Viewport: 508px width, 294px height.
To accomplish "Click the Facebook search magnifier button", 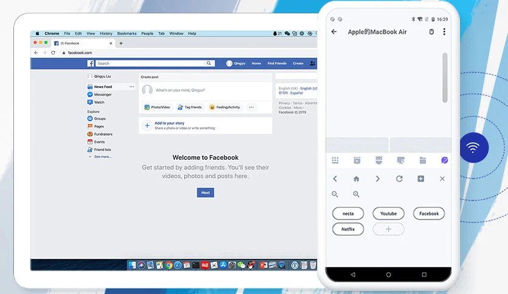I will click(209, 63).
